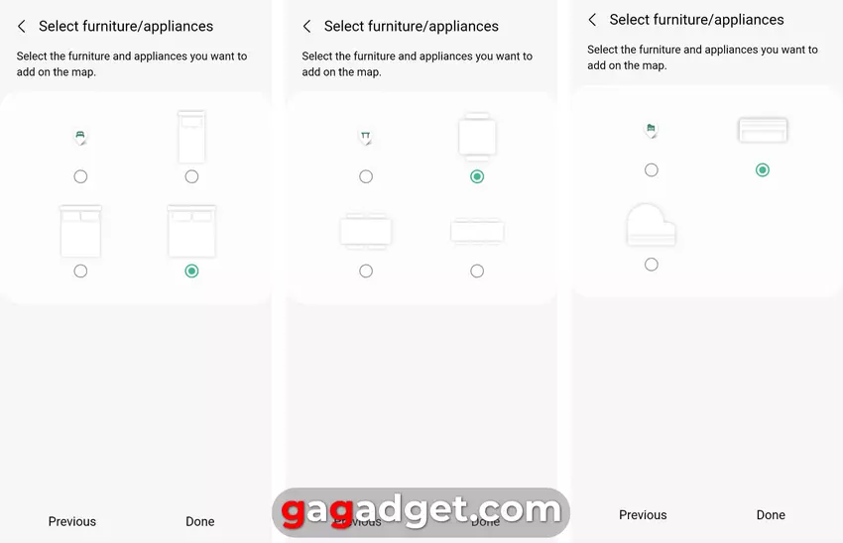Viewport: 843px width, 543px height.
Task: Tap the grand piano shaped icon
Action: (651, 225)
